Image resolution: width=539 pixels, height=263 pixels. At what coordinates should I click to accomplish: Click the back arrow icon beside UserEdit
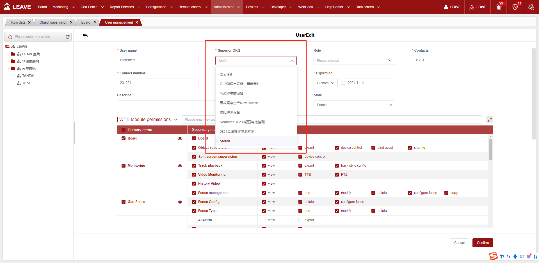point(85,36)
